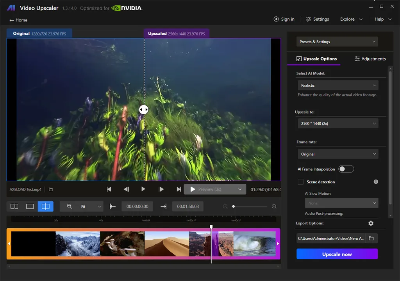The width and height of the screenshot is (400, 281).
Task: Enable the Scene detection checkbox
Action: (300, 181)
